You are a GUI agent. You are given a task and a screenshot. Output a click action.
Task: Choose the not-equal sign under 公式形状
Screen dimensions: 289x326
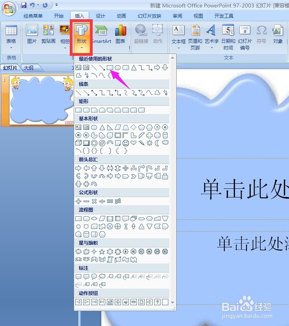(118, 201)
